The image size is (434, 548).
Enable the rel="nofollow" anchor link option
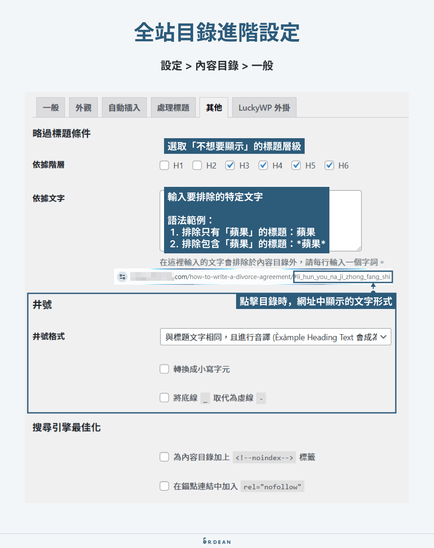[164, 486]
